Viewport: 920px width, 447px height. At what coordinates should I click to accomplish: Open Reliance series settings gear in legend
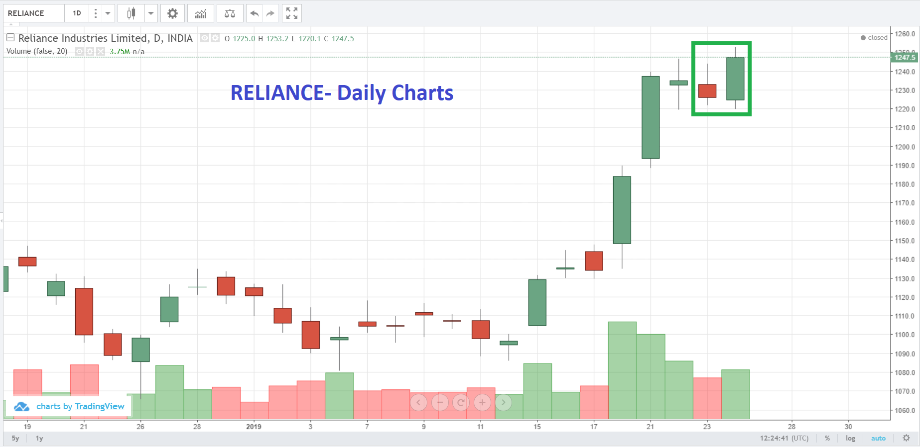215,38
